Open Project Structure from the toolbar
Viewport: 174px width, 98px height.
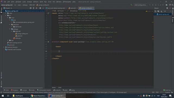(167, 5)
